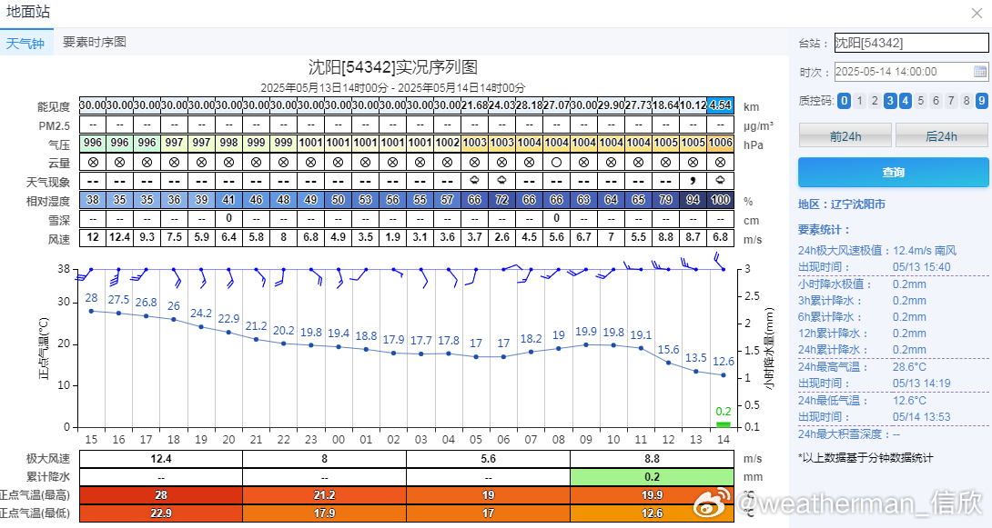
Task: Click the open-circle cloud symbol at hour 08
Action: [x=556, y=163]
